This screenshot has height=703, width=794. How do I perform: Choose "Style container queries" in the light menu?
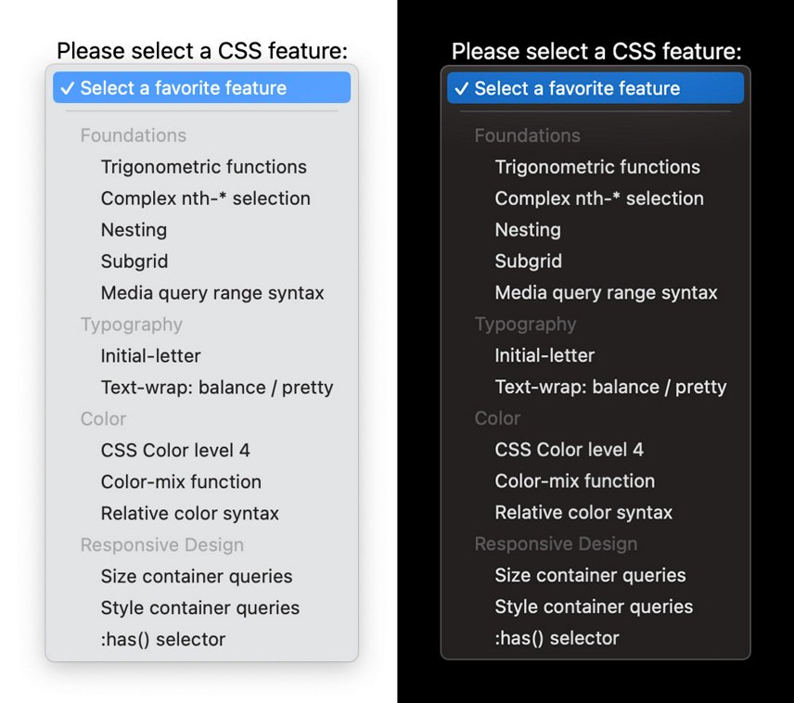point(199,607)
